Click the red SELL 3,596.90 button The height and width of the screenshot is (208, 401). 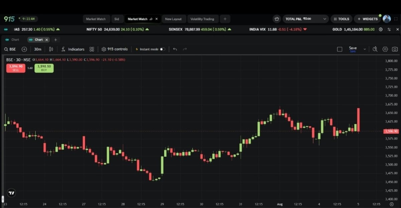(16, 68)
